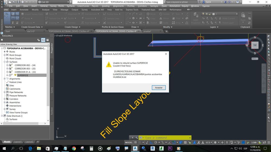Open Google Chrome from the taskbar

pyautogui.click(x=74, y=148)
